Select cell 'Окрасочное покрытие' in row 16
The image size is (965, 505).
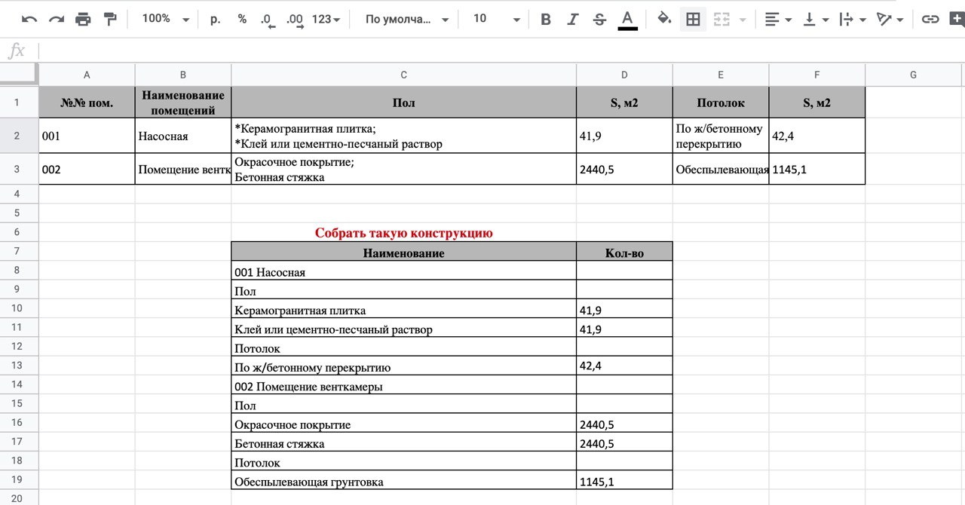(404, 423)
